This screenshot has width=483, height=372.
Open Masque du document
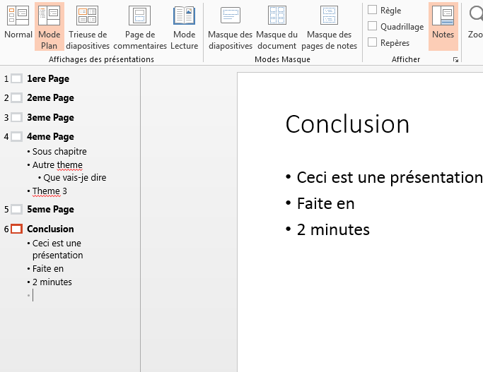(277, 25)
